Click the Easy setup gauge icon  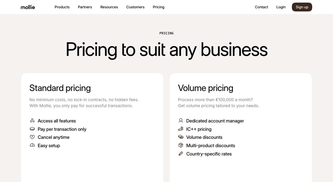coord(32,145)
